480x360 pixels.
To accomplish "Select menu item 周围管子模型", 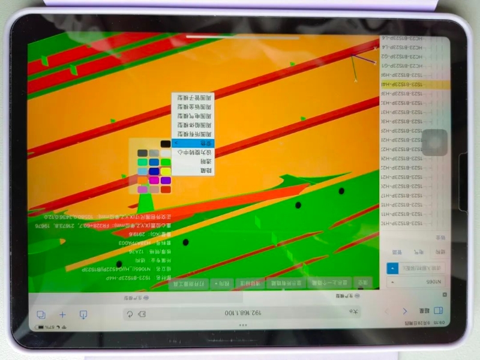I will [193, 98].
